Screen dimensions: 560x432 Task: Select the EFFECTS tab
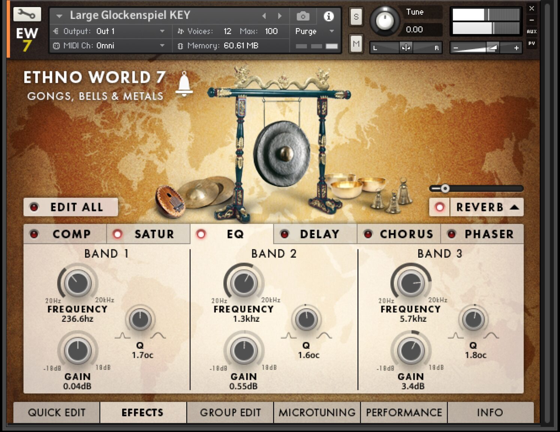pyautogui.click(x=143, y=412)
